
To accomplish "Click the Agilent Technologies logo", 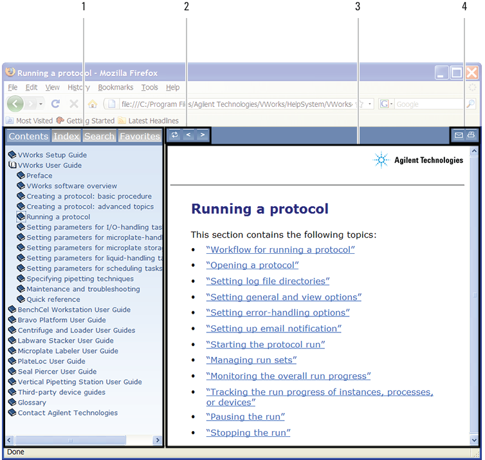I will 417,160.
